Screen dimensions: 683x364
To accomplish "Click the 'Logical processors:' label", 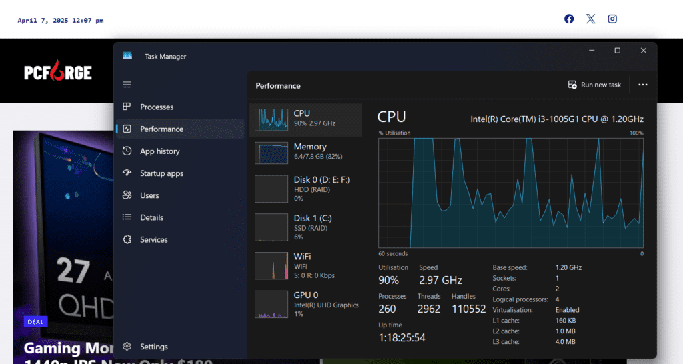I will point(520,299).
